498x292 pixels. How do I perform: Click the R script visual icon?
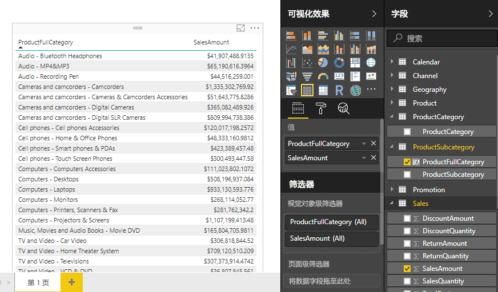coord(339,90)
